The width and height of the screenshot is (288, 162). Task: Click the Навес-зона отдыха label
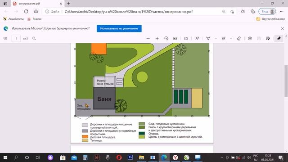(x=105, y=82)
